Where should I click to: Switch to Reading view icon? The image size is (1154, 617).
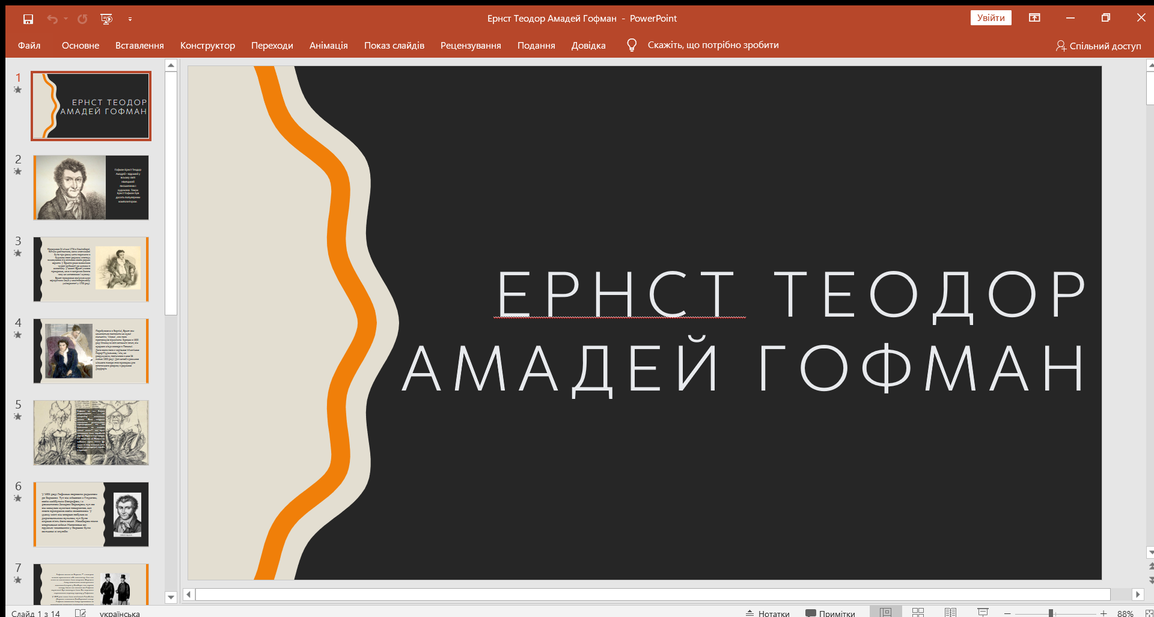tap(950, 612)
